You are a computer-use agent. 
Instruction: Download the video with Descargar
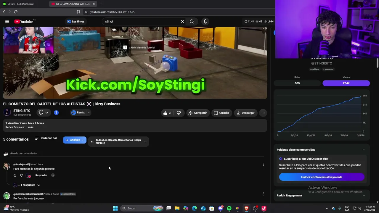[x=245, y=113]
